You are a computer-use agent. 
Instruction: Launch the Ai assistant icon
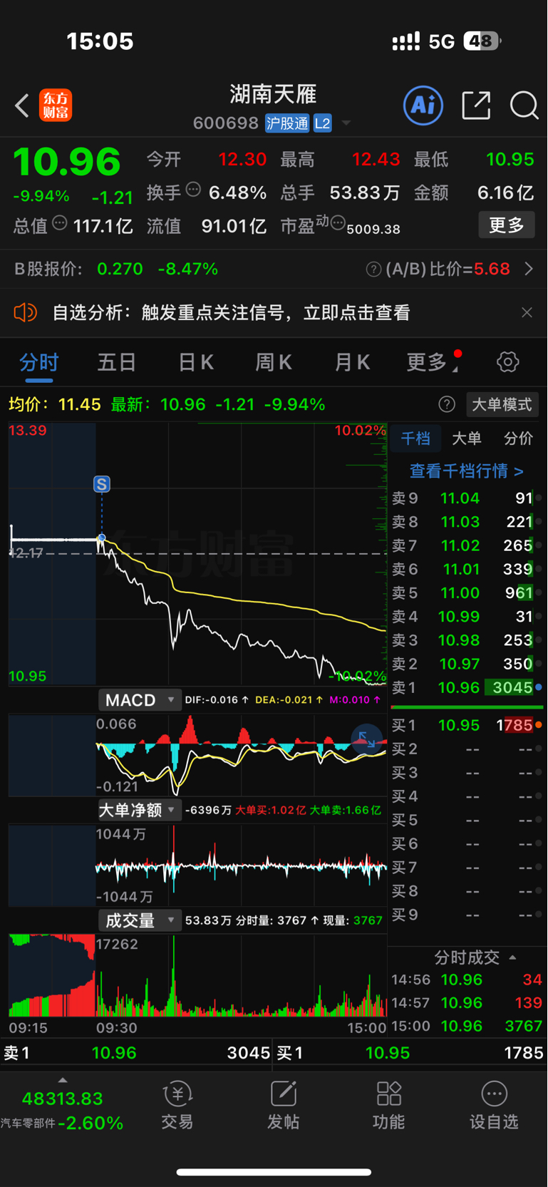click(423, 106)
